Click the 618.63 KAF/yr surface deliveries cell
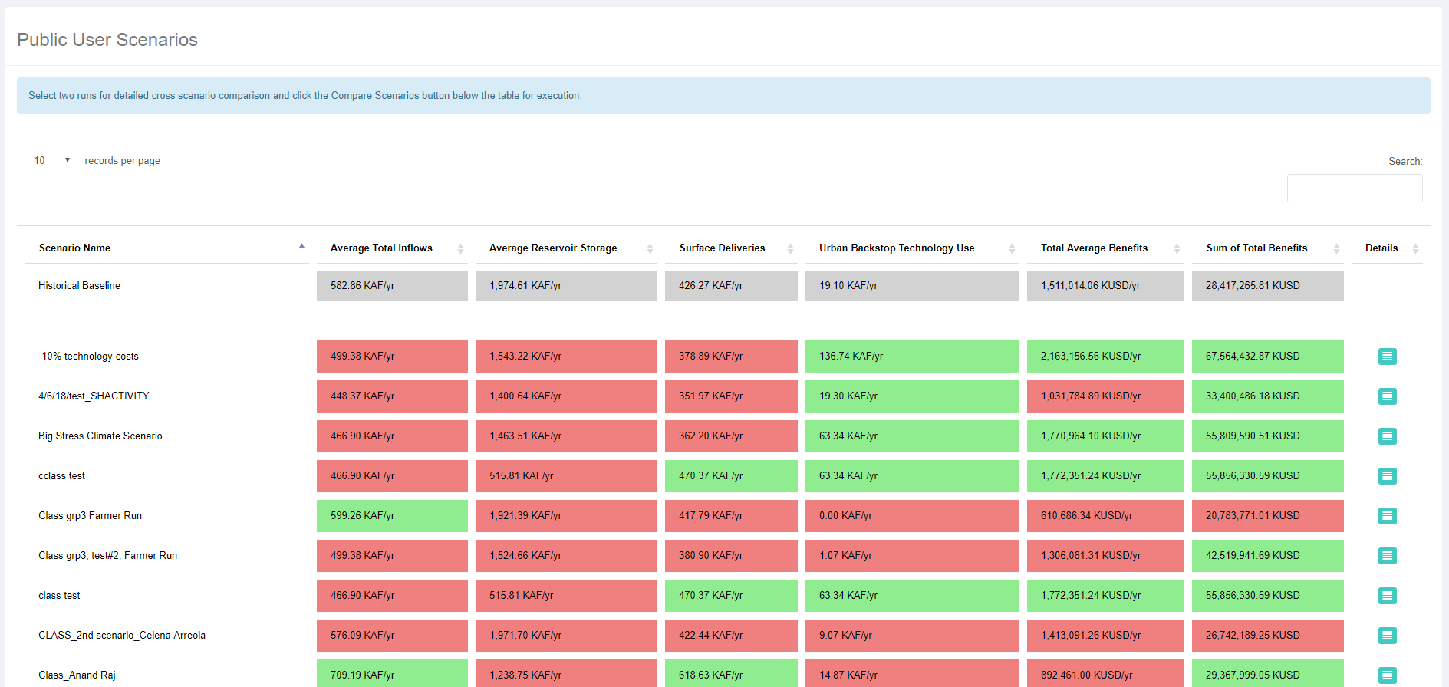1449x687 pixels. click(731, 674)
